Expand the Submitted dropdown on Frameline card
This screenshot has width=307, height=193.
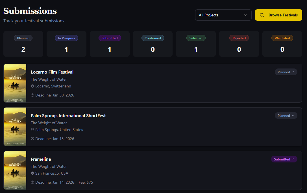pyautogui.click(x=284, y=159)
